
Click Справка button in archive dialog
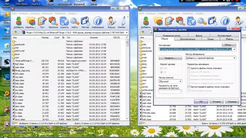232,102
